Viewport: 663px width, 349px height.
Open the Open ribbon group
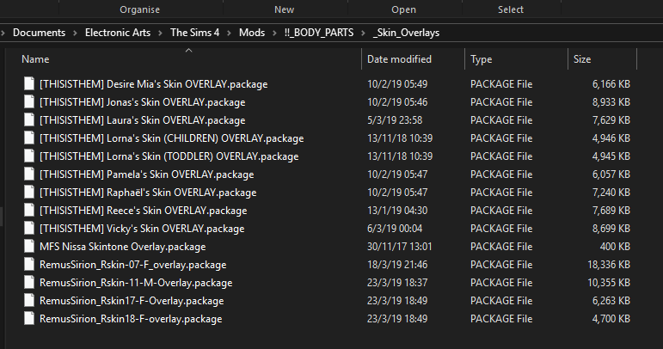tap(404, 9)
